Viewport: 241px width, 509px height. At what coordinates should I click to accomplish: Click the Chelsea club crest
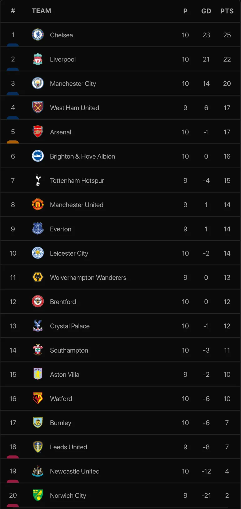[38, 35]
